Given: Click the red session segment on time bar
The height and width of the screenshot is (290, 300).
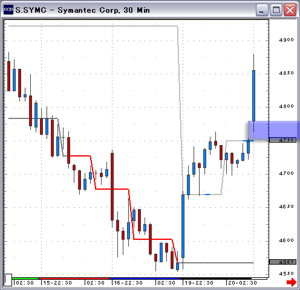Looking at the screenshot, I should [x=74, y=279].
